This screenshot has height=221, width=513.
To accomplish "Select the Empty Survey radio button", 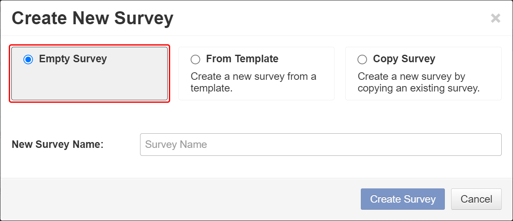I will pos(28,59).
